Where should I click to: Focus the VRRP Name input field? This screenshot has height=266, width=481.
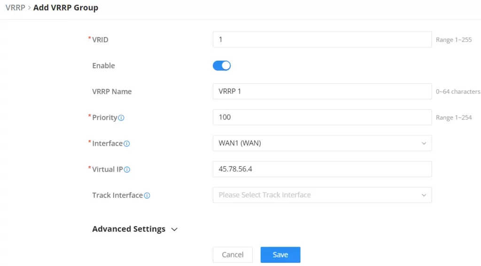tap(322, 92)
